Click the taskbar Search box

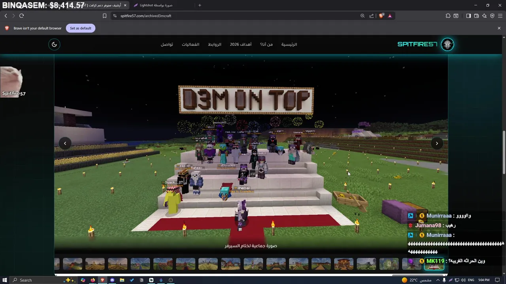click(x=43, y=280)
